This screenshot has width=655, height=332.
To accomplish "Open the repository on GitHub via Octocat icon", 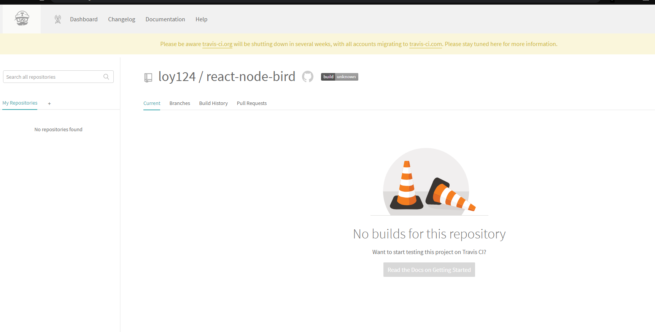I will click(308, 77).
